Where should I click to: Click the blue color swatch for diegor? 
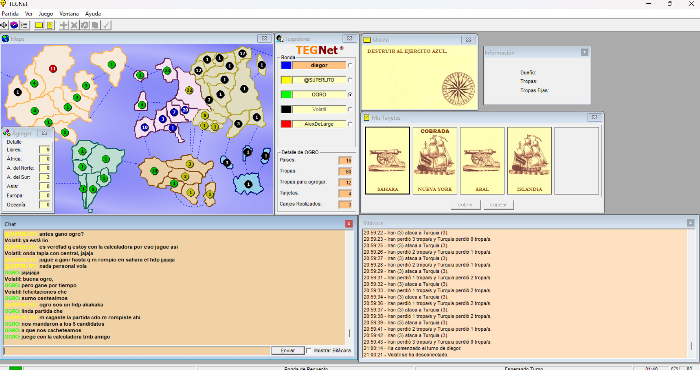pos(286,65)
